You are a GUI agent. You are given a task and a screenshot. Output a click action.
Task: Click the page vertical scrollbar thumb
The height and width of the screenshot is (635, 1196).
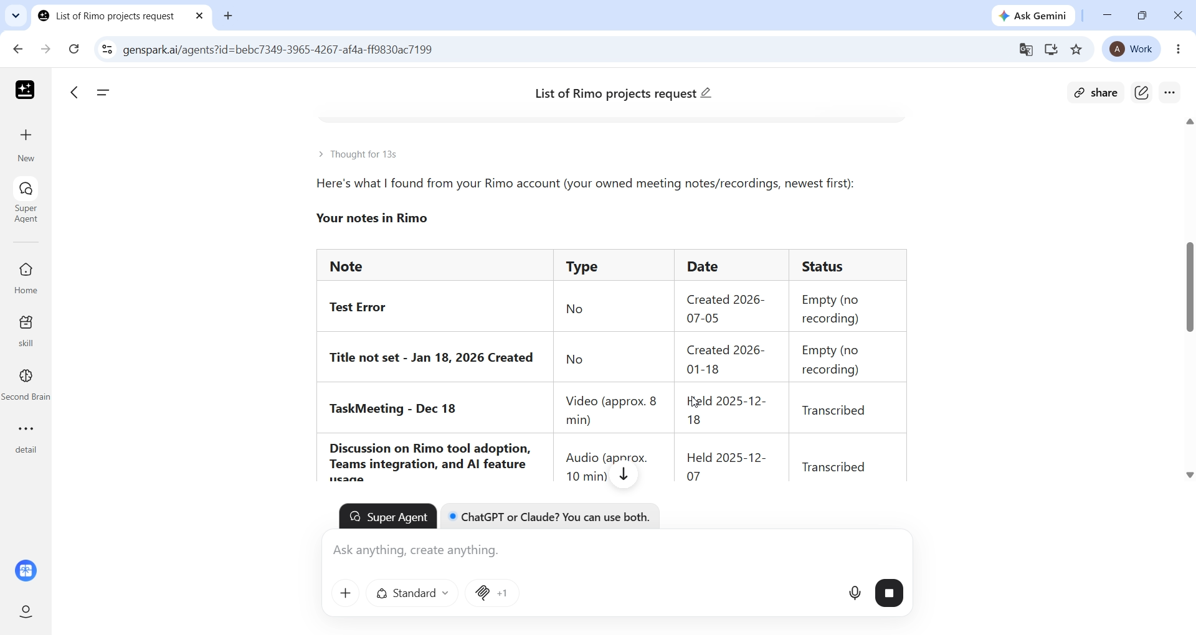coord(1190,287)
